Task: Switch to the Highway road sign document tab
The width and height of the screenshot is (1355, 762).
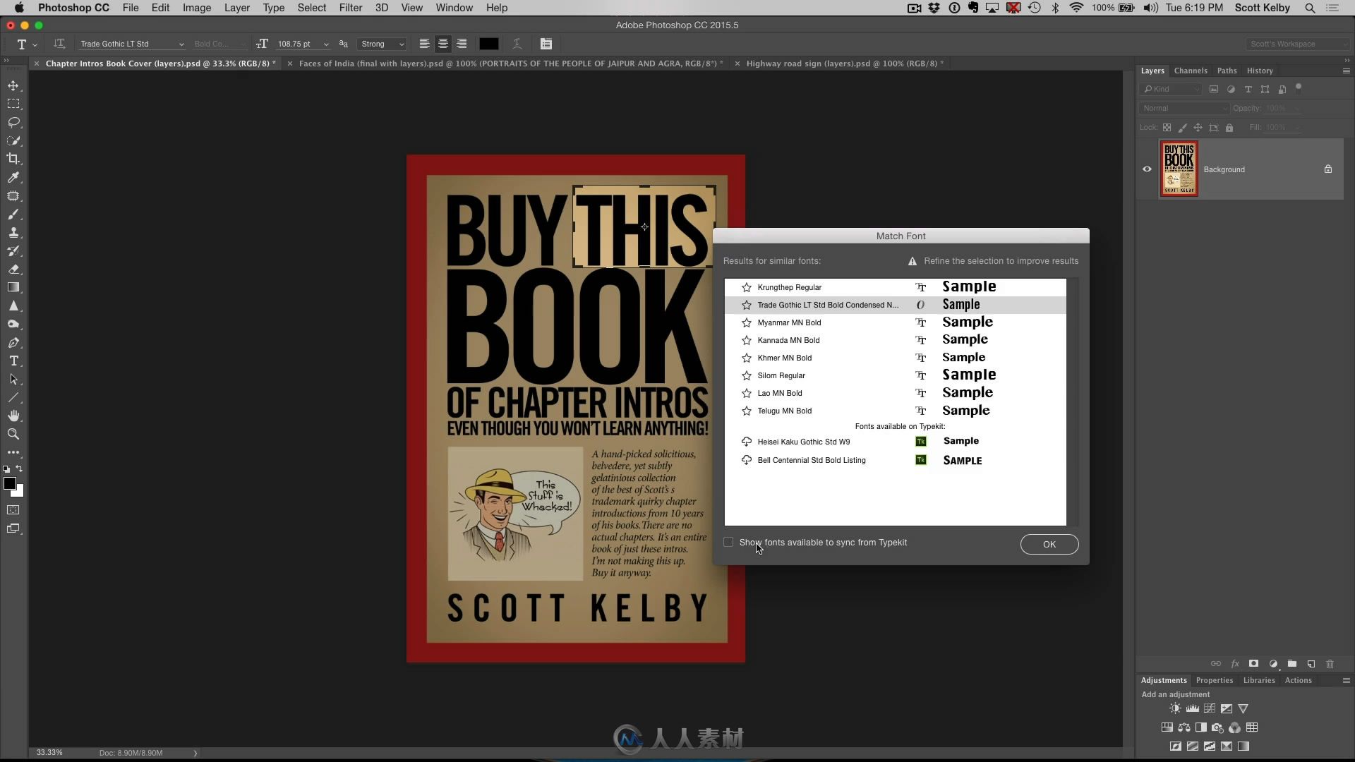Action: click(845, 64)
